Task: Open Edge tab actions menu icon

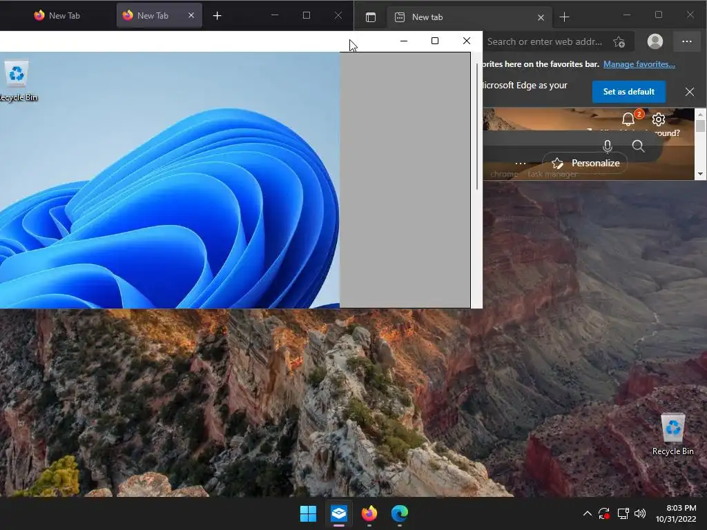Action: 371,17
